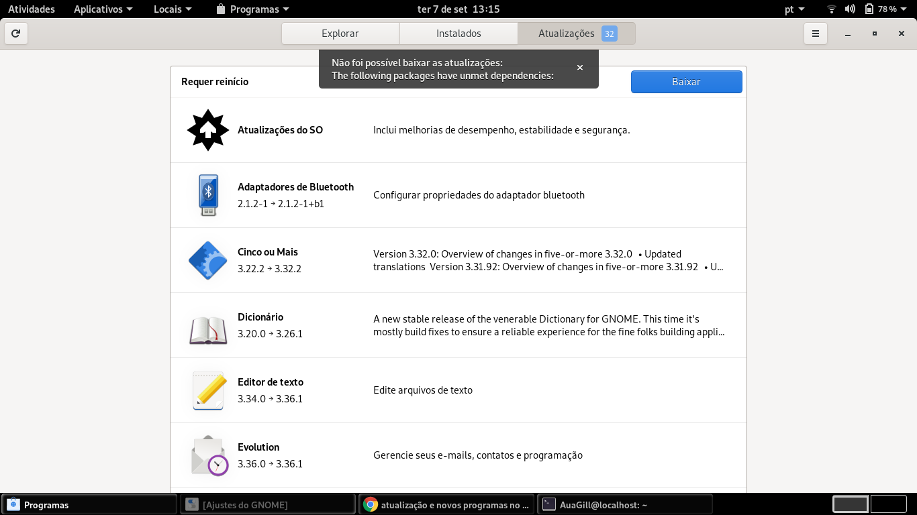Screen dimensions: 917x515
Task: Click version text 2.1.2-1 → 2.1.2-1+b1
Action: tap(281, 204)
